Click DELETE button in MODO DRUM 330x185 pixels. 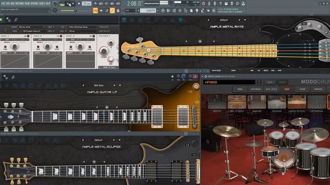click(282, 82)
